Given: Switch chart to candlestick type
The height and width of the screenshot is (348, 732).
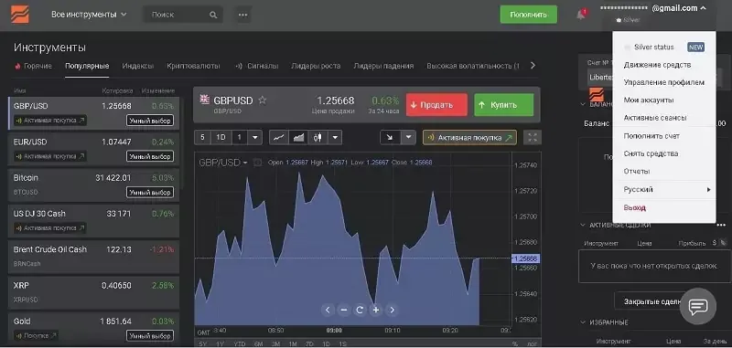Looking at the screenshot, I should tap(318, 137).
